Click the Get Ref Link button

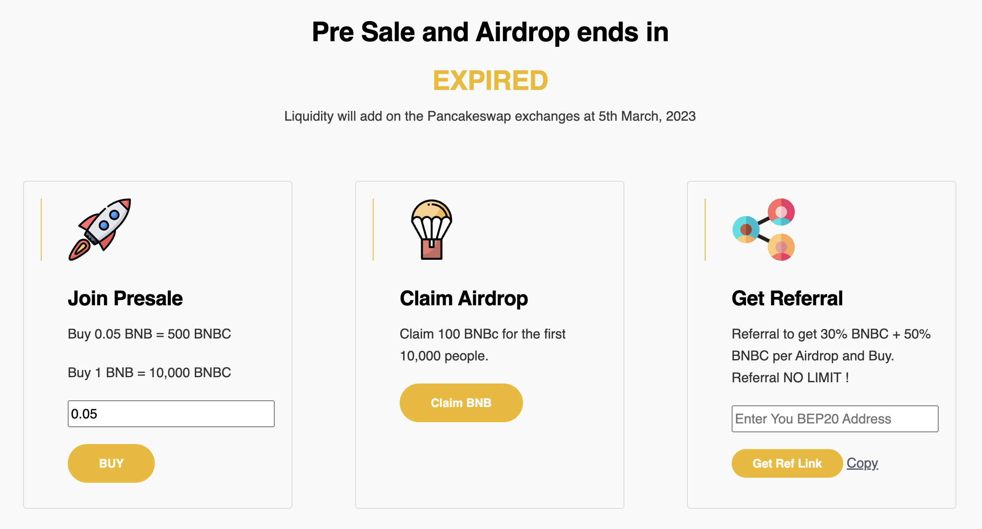[x=787, y=463]
